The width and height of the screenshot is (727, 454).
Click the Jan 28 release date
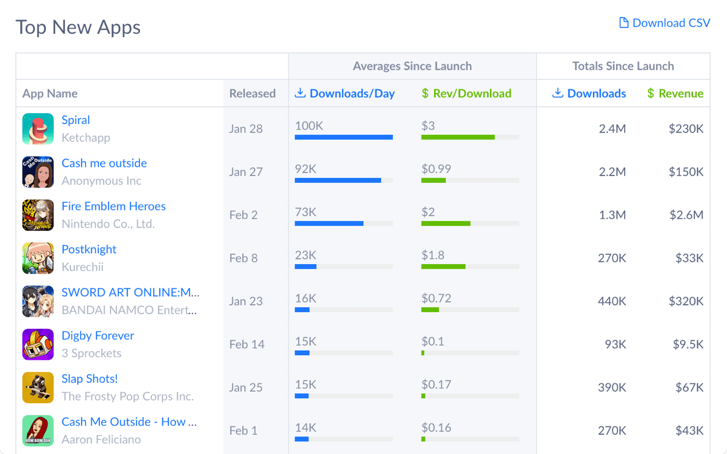coord(246,129)
